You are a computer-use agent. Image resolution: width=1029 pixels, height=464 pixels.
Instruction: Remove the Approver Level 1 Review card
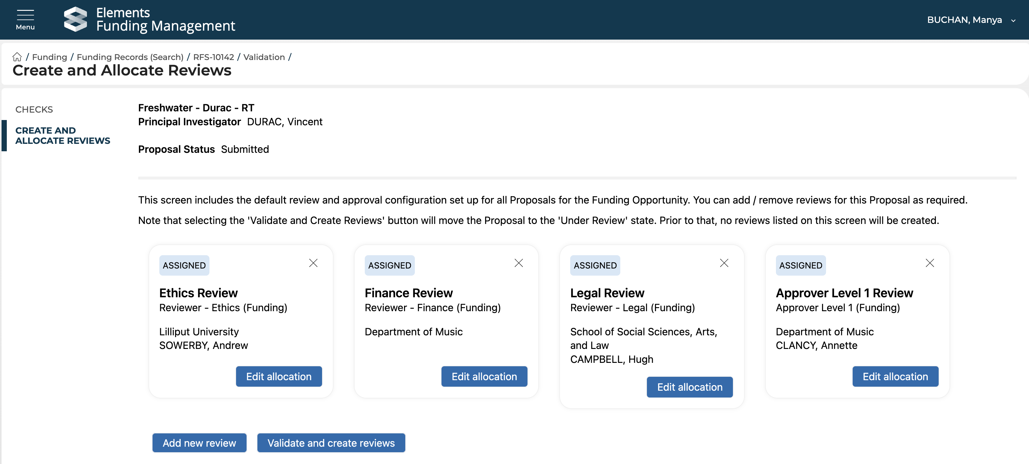[x=930, y=263]
